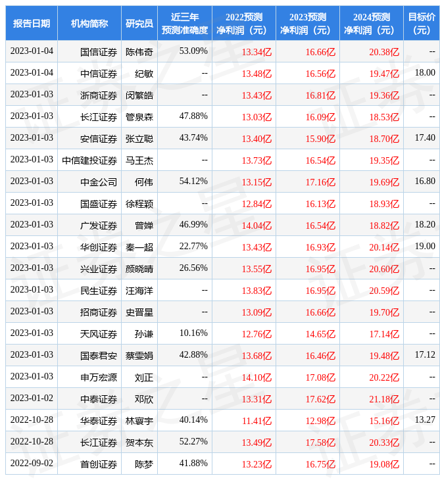Select researcher 纪敏
This screenshot has height=480, width=440.
144,74
